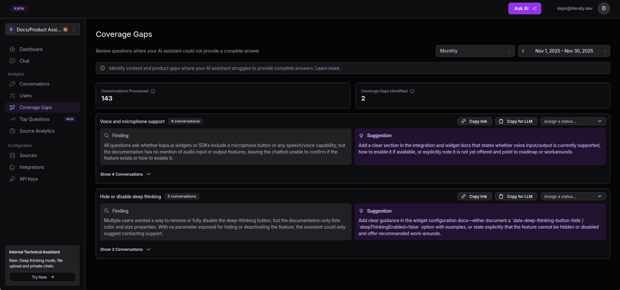Open the Dashboard menu item

click(x=42, y=49)
